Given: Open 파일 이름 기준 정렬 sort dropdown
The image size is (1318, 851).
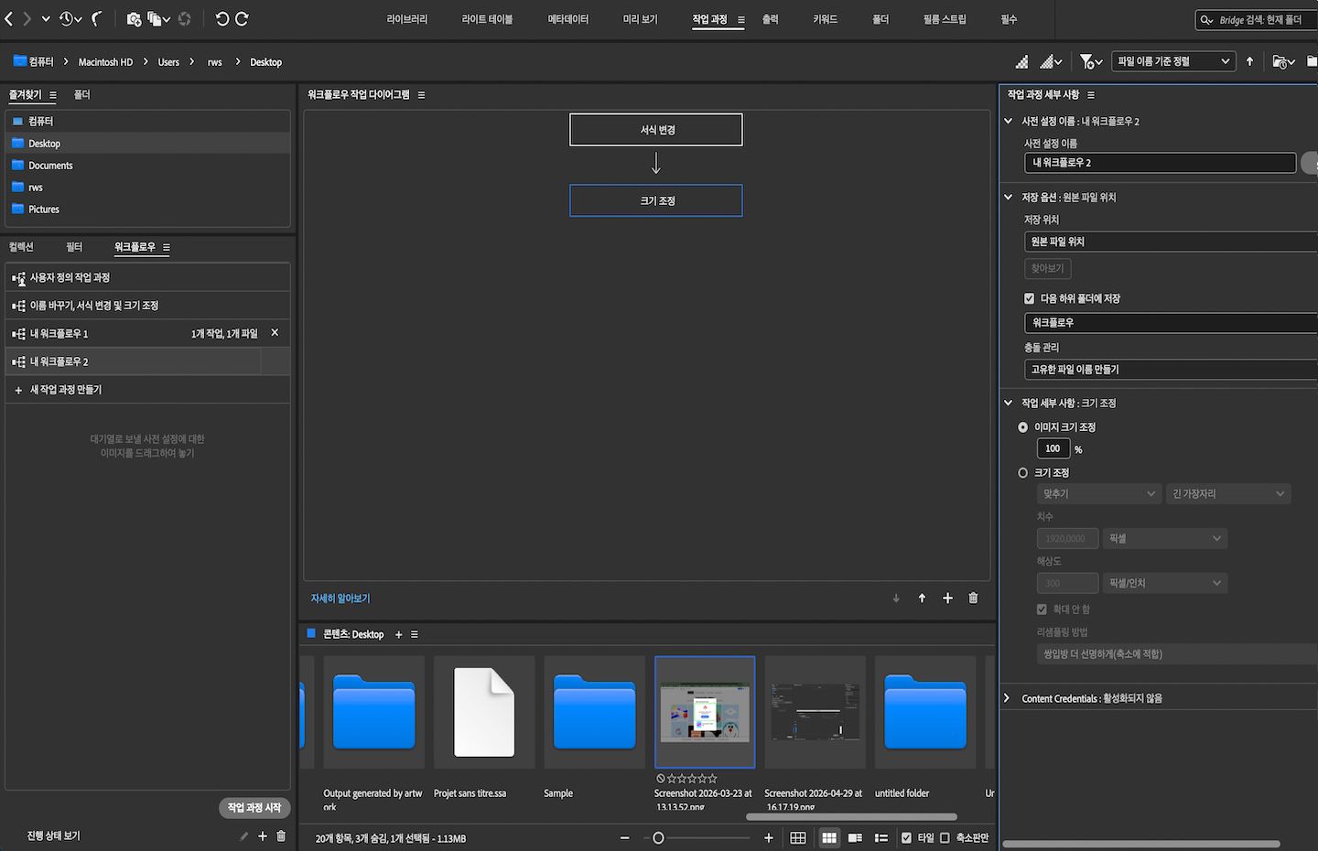Looking at the screenshot, I should click(1172, 61).
